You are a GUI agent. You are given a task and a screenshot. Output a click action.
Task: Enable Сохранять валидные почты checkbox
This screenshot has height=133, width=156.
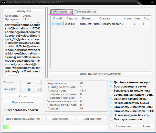tap(111, 95)
